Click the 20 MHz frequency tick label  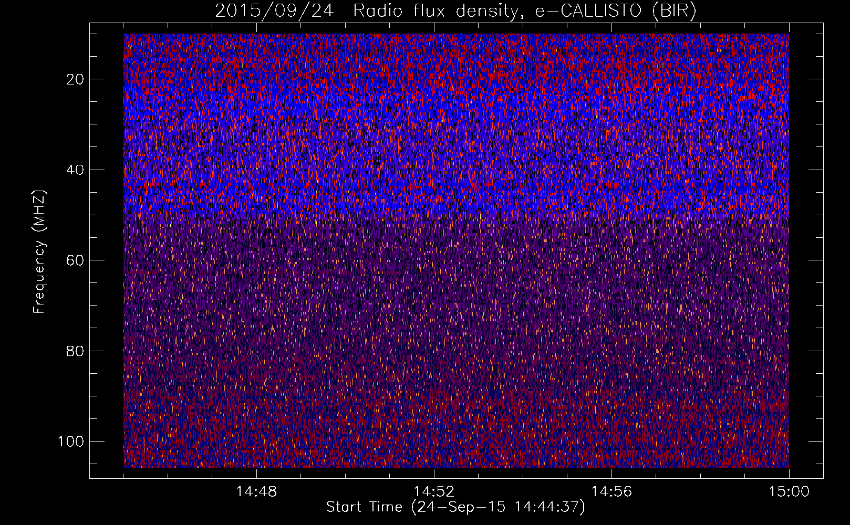coord(76,79)
